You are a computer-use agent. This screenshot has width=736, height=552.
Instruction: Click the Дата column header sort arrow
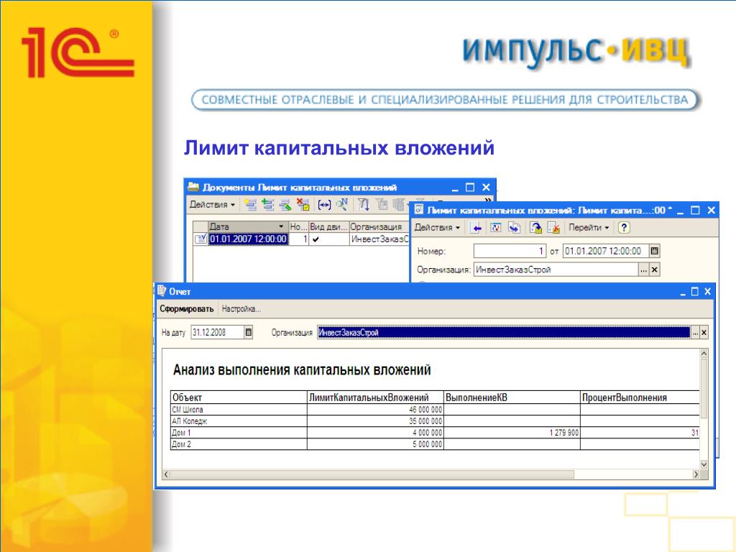coord(280,226)
